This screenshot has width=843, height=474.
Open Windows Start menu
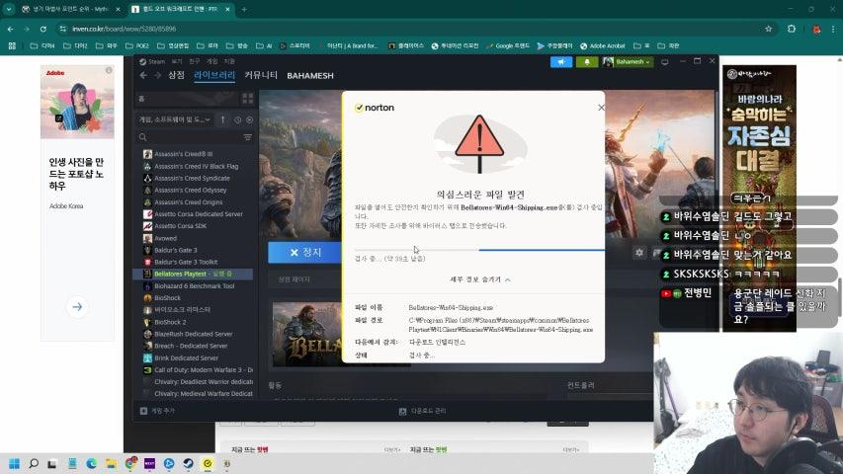point(14,463)
